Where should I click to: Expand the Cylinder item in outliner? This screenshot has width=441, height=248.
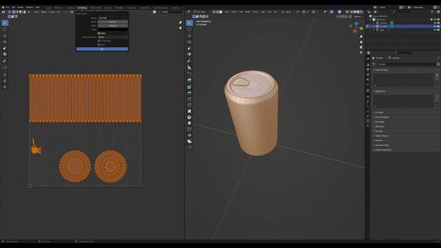(374, 26)
